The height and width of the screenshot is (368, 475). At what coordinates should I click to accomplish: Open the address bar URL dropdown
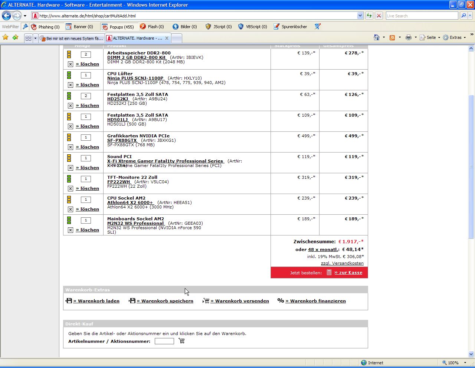coord(360,16)
